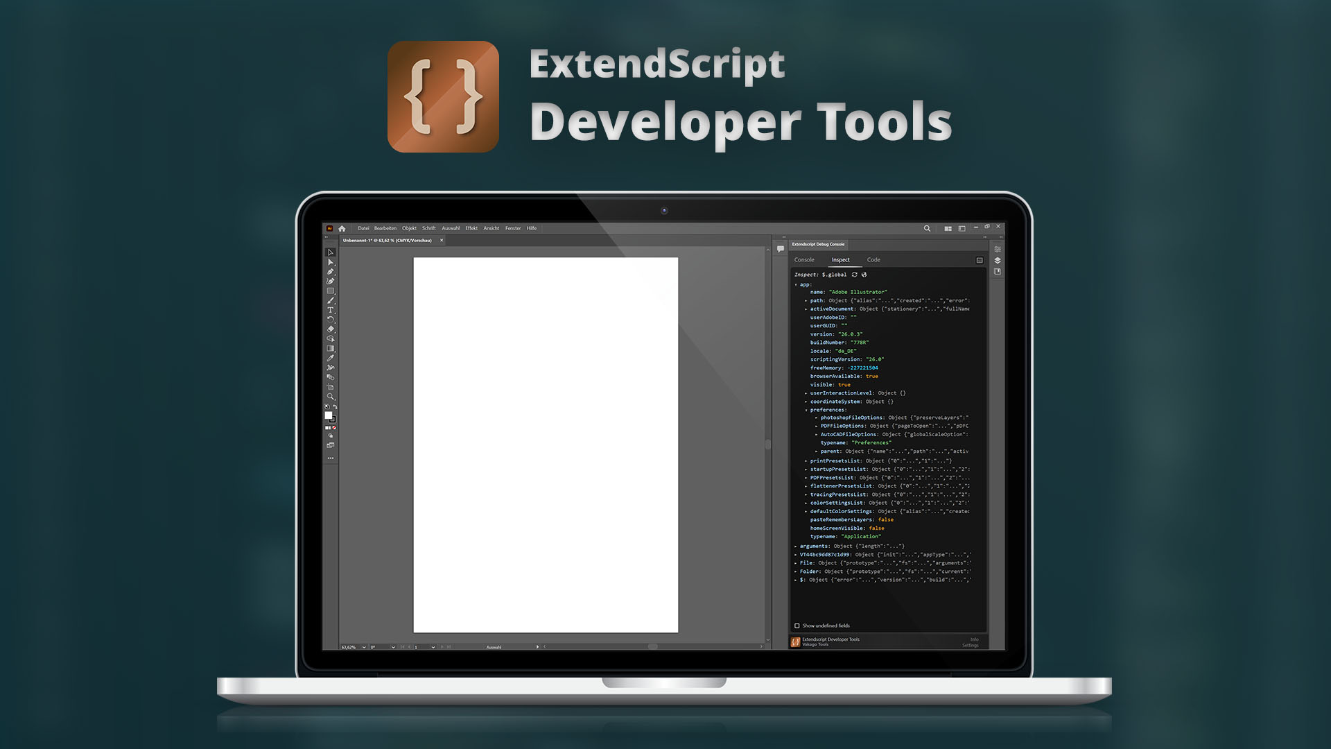Click the Stroke swatch behind the fill

click(x=333, y=420)
